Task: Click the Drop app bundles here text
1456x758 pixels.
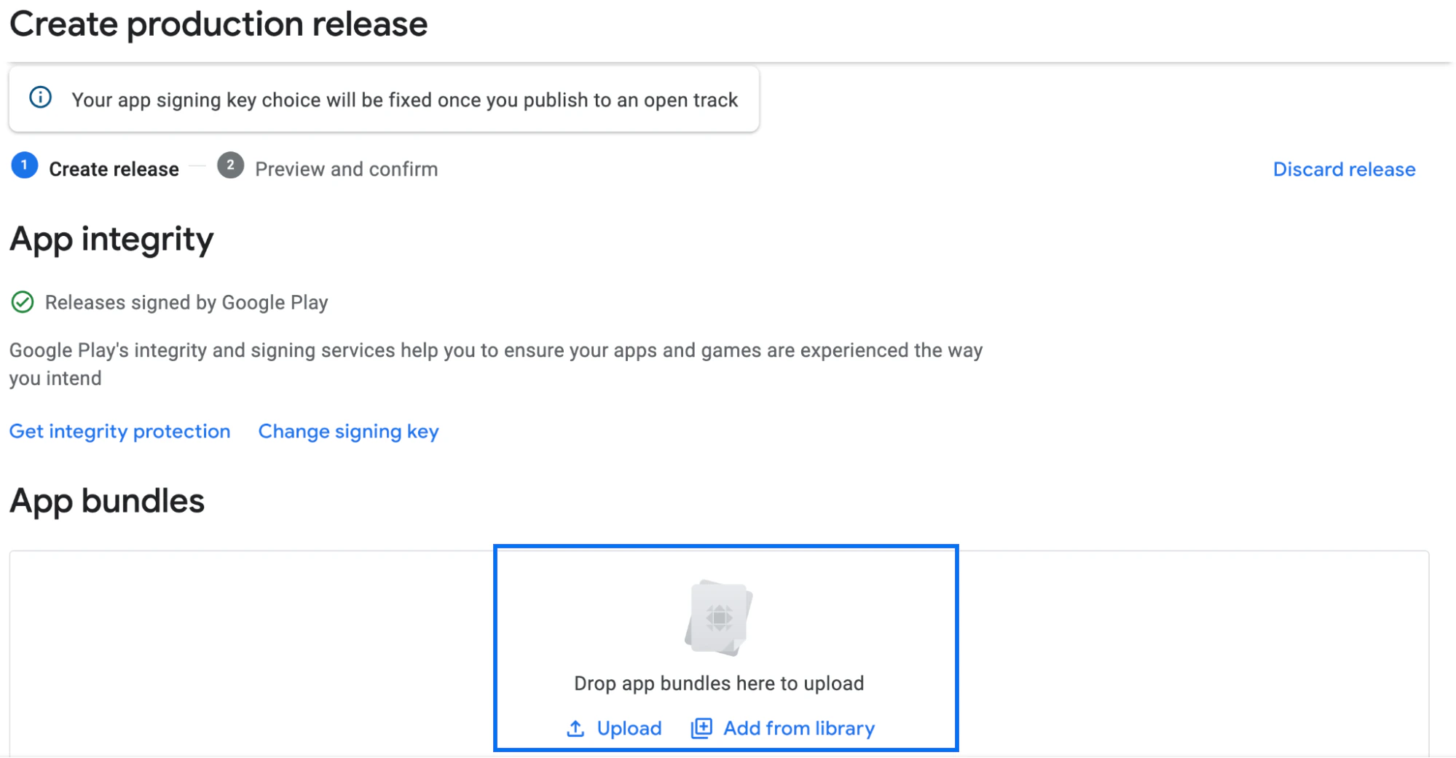Action: point(719,683)
